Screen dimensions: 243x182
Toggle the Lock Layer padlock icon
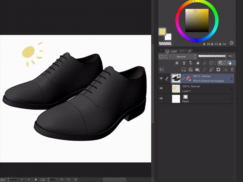click(x=198, y=63)
